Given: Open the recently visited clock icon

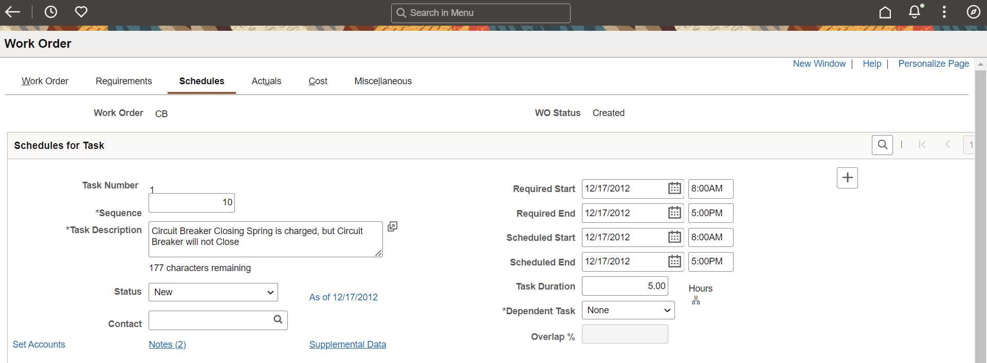Looking at the screenshot, I should pos(51,12).
